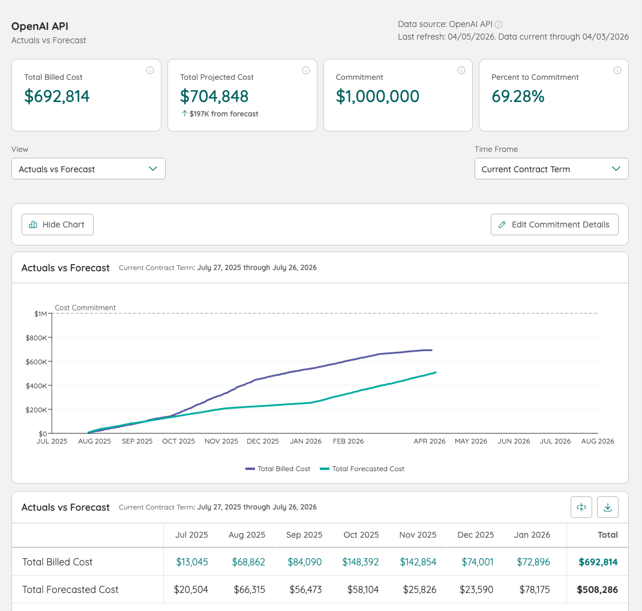Click the chevron on Current Contract Term selector
Image resolution: width=642 pixels, height=611 pixels.
coord(616,169)
